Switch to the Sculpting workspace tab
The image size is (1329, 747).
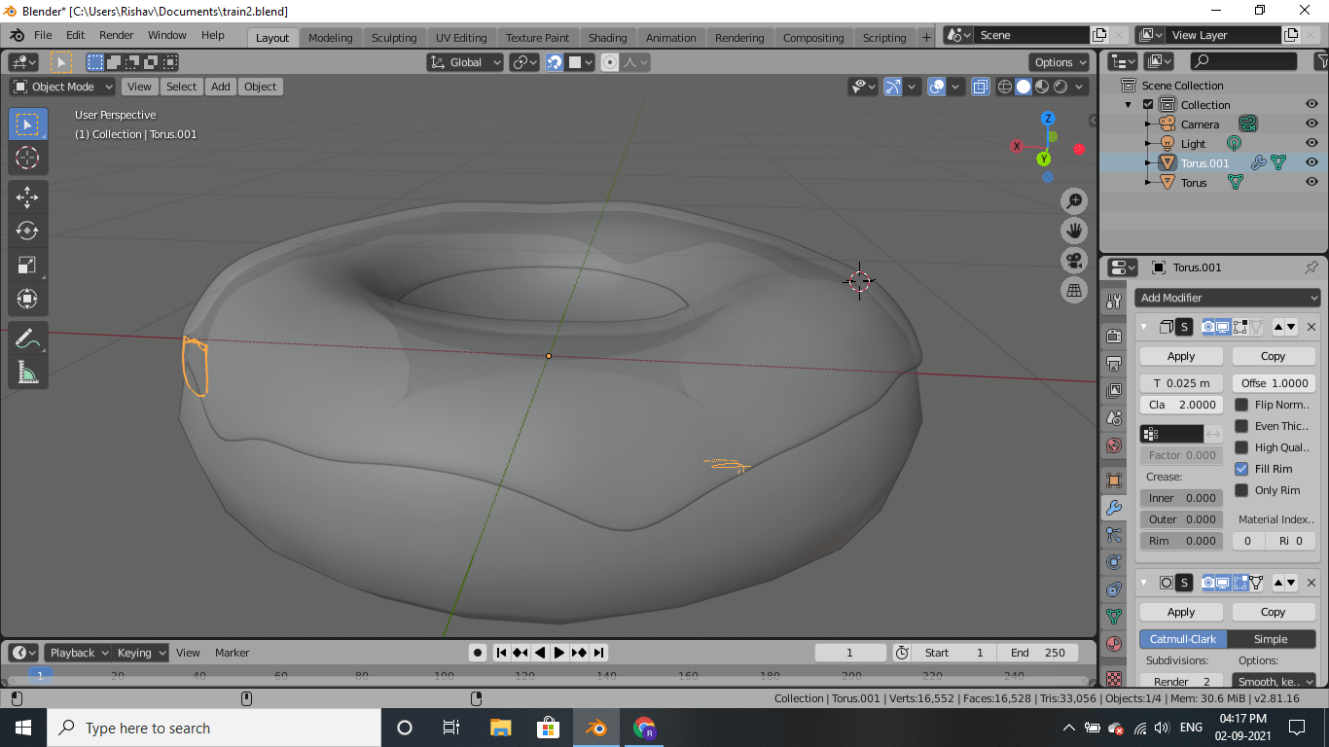click(x=394, y=37)
